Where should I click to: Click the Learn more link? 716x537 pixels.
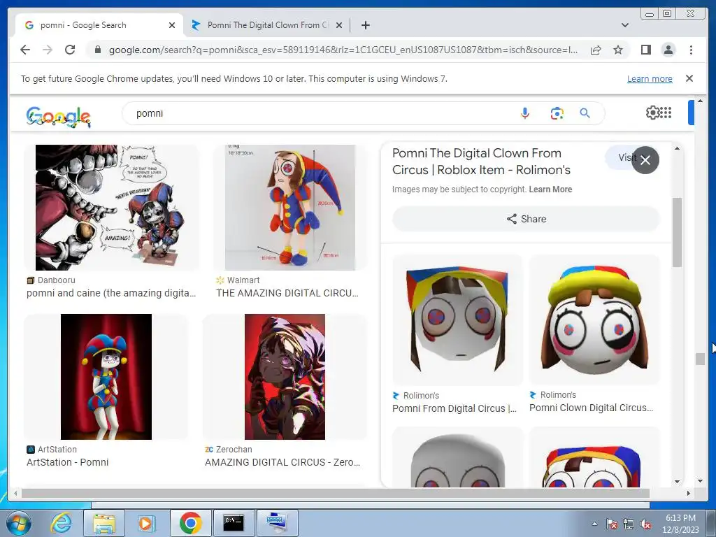click(x=650, y=78)
